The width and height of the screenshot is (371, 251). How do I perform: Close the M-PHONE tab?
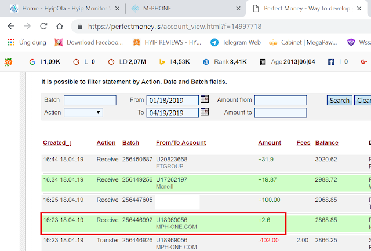coord(238,9)
